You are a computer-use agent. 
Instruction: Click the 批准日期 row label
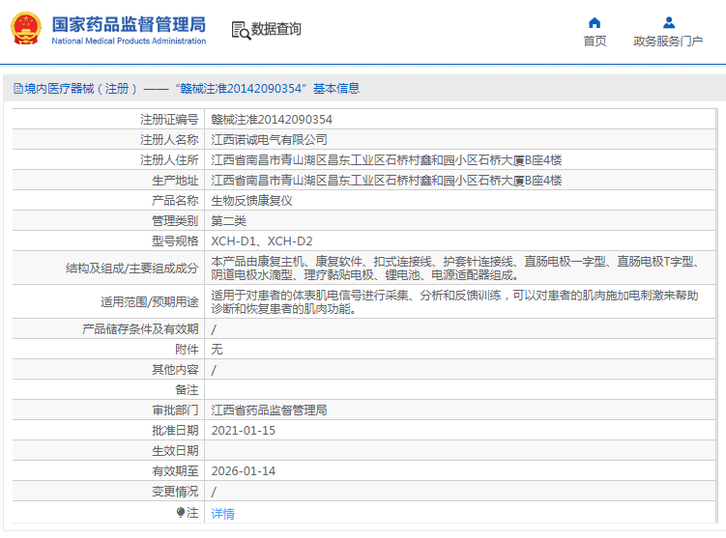click(175, 431)
